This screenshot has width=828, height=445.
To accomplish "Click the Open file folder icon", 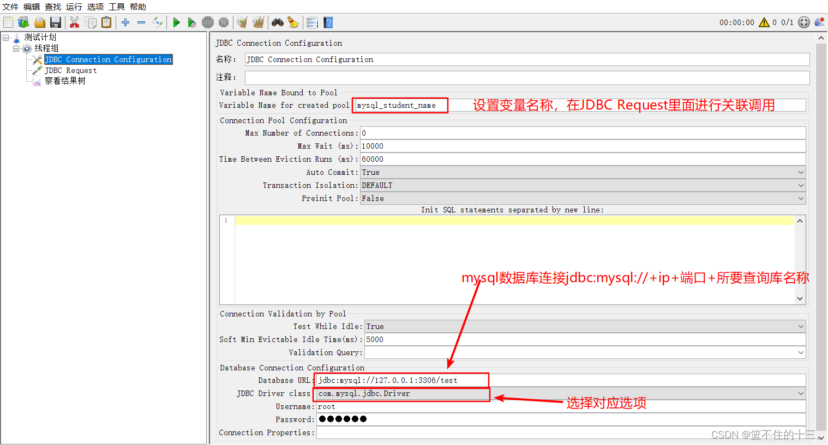I will point(39,22).
